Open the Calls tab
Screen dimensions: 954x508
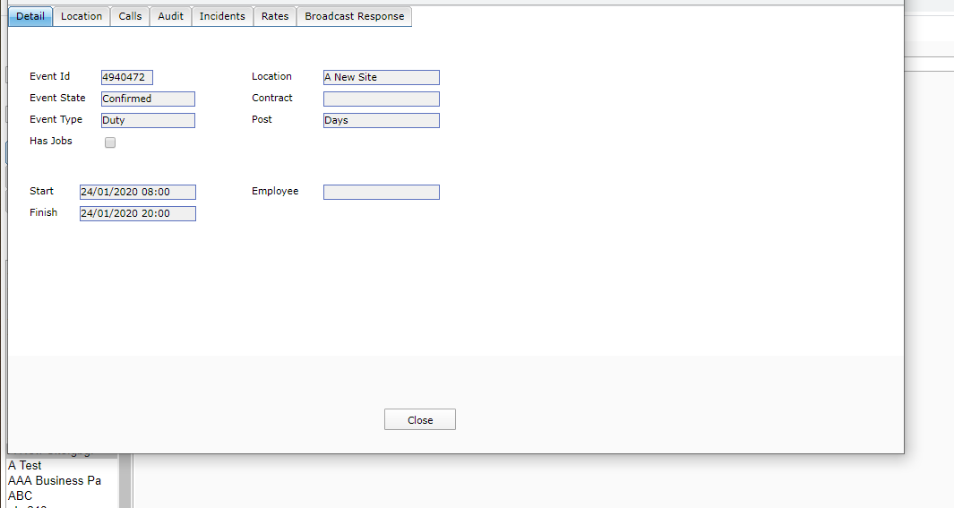pyautogui.click(x=130, y=16)
